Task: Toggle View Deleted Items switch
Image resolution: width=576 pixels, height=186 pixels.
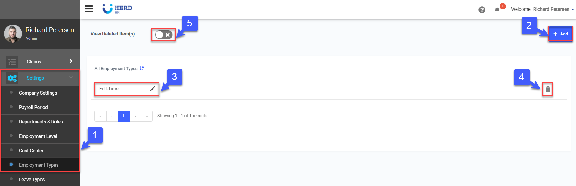Action: (x=163, y=35)
